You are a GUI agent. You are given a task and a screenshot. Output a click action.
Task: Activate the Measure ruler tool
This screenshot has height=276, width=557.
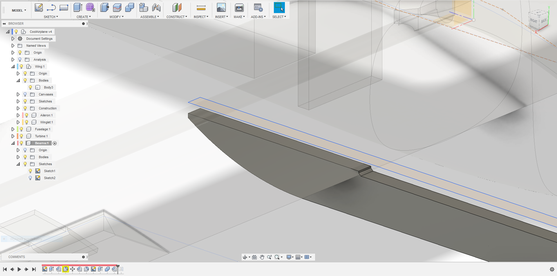201,8
